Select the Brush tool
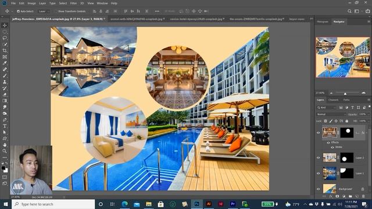 (5, 75)
